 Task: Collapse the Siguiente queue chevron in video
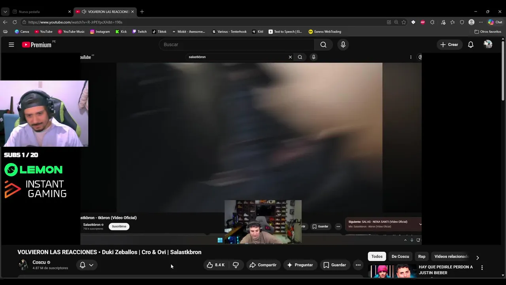[420, 224]
